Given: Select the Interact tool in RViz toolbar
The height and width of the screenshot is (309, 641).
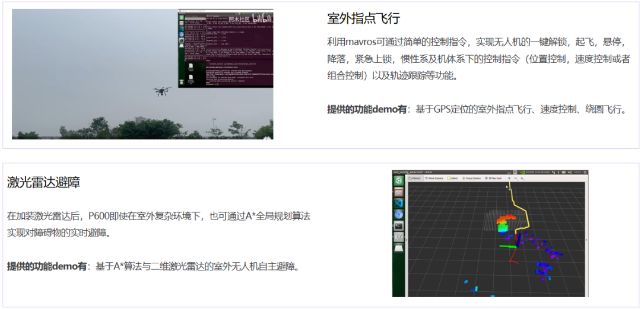Looking at the screenshot, I should (x=416, y=178).
